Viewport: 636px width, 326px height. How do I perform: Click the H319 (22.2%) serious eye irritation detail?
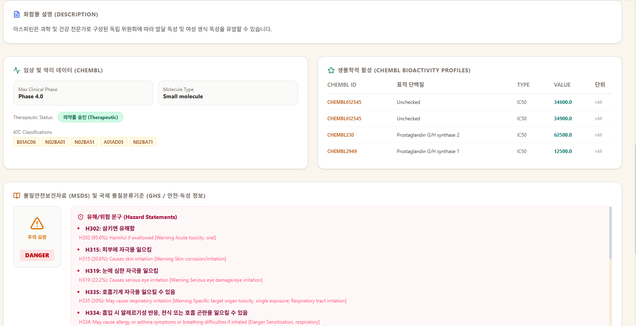(171, 280)
